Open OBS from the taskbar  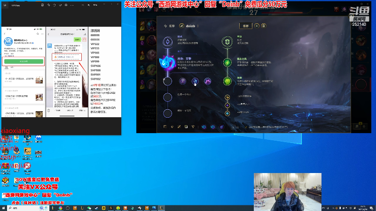pyautogui.click(x=68, y=208)
